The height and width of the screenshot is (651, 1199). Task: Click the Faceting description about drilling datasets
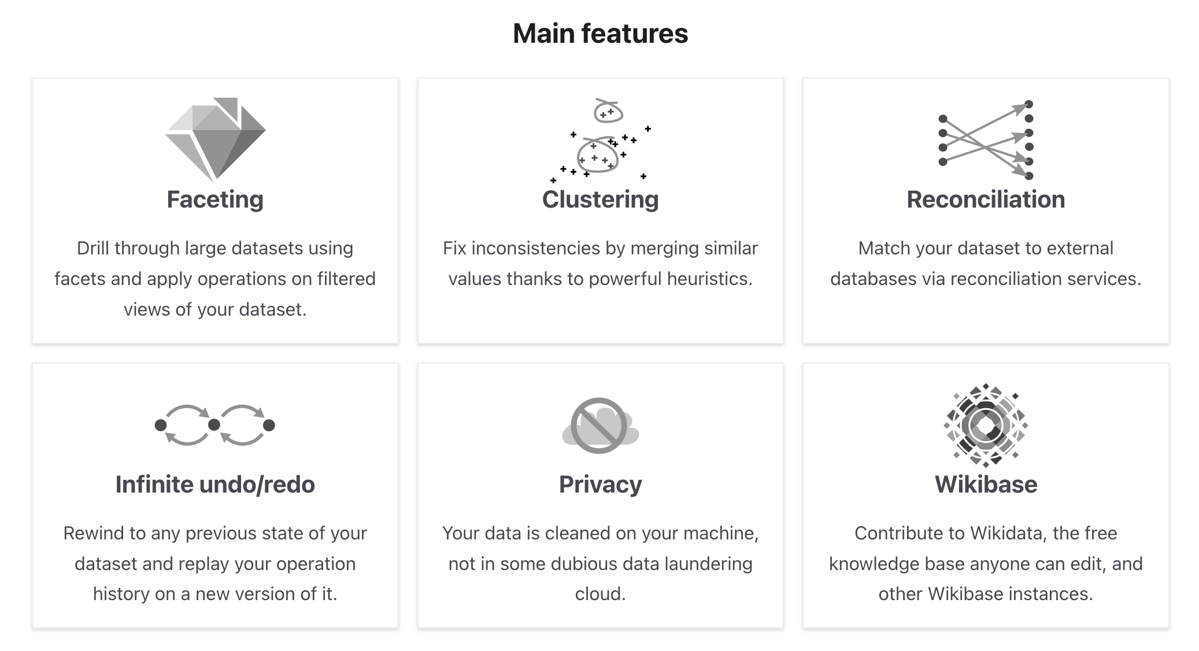coord(215,279)
